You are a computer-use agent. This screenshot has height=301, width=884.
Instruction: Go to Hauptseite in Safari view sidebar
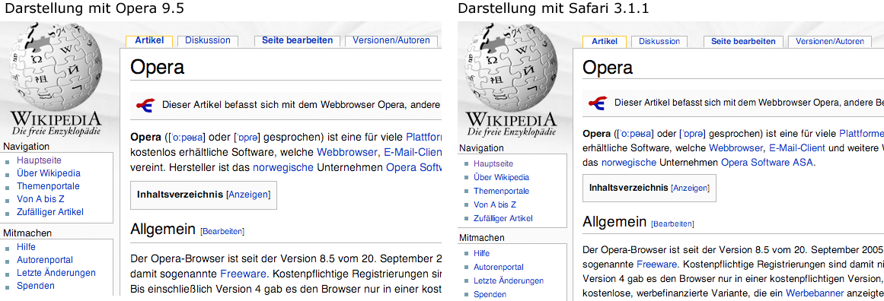(493, 163)
